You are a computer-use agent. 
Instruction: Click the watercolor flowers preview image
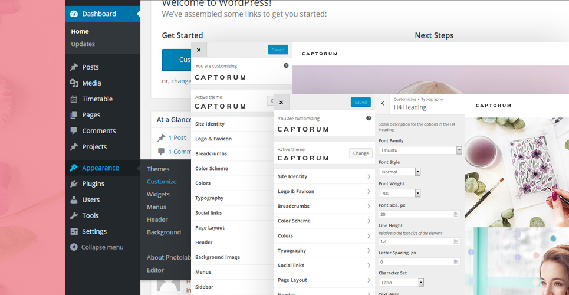tap(517, 172)
